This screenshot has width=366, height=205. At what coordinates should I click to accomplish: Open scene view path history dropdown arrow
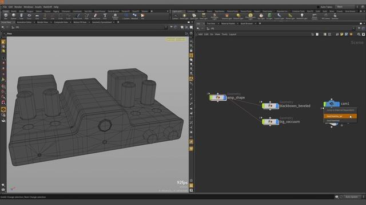click(x=166, y=27)
